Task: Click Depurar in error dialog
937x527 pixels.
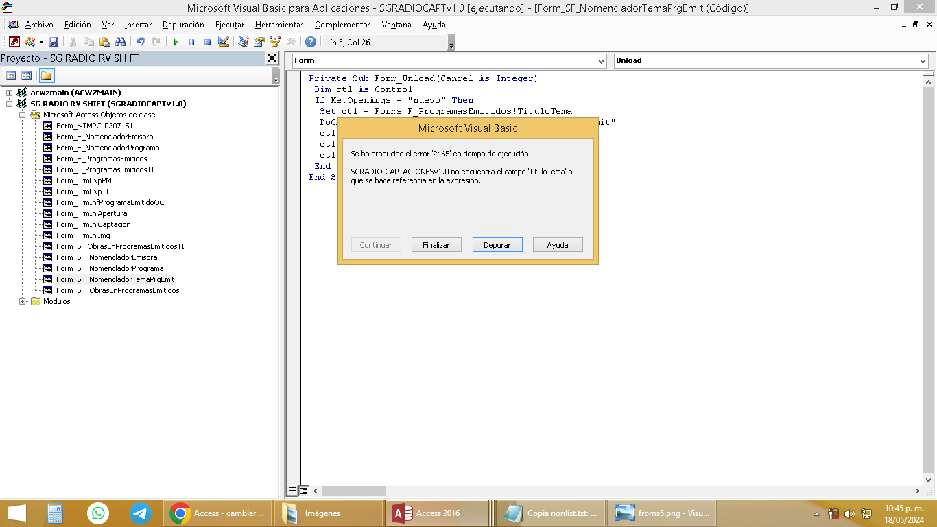Action: (497, 245)
